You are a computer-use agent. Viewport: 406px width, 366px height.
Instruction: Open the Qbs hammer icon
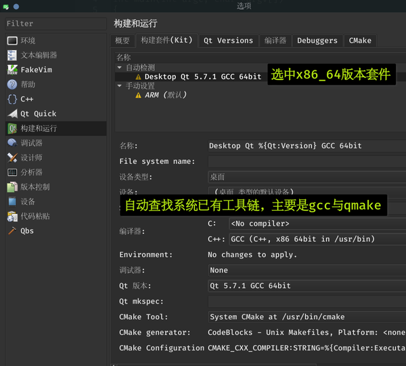[x=12, y=231]
